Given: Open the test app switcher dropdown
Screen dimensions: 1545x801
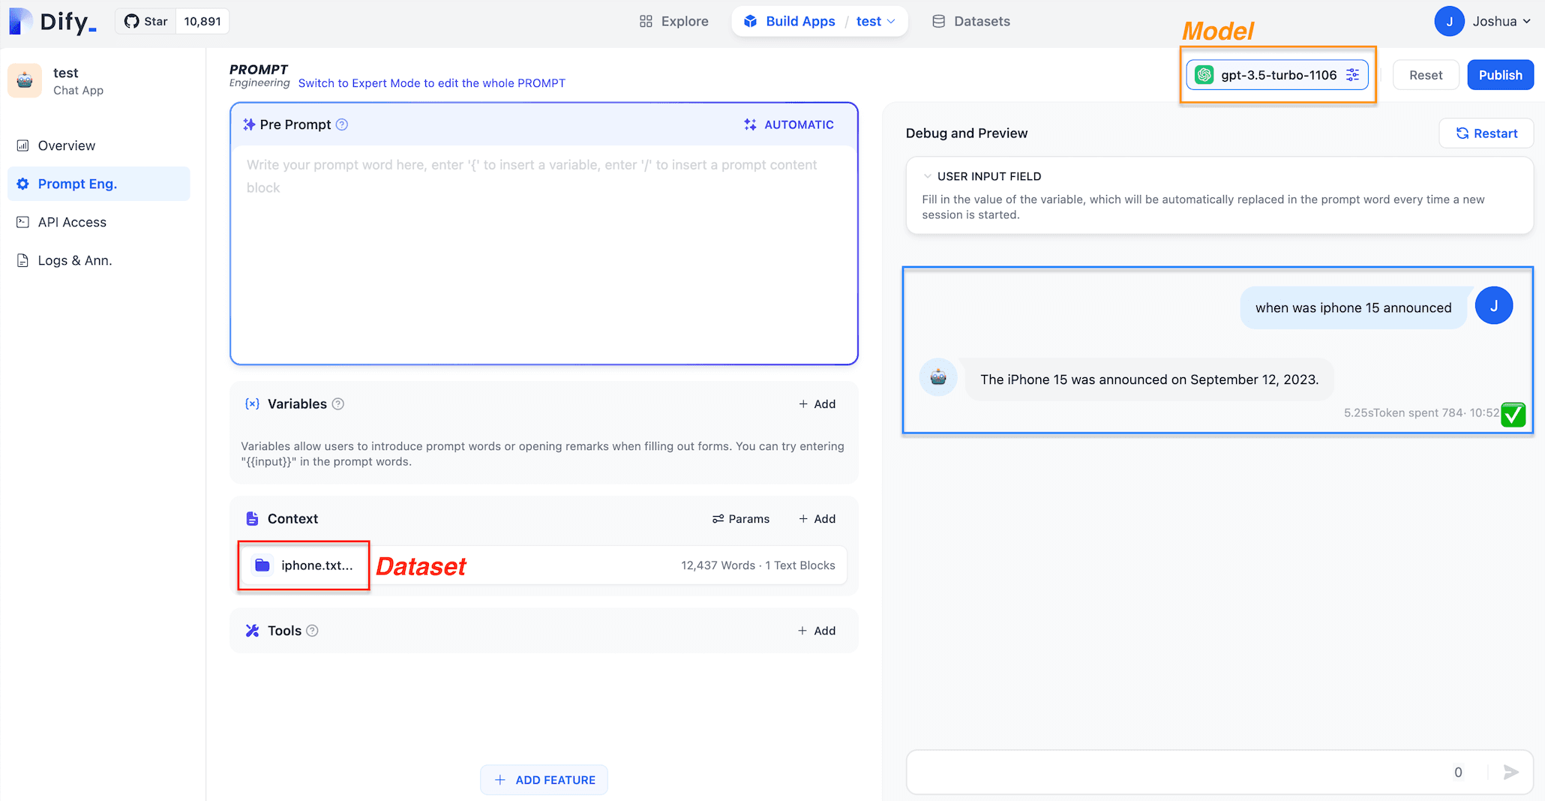Looking at the screenshot, I should tap(875, 21).
